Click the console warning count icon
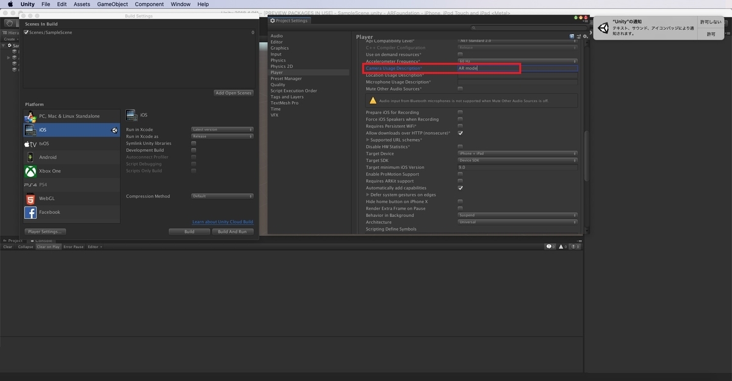This screenshot has width=732, height=381. click(x=561, y=247)
